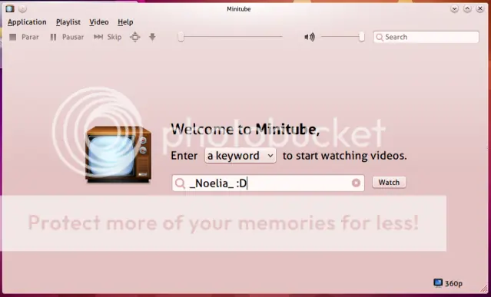Click the download arrow icon
This screenshot has height=297, width=491.
click(x=152, y=37)
